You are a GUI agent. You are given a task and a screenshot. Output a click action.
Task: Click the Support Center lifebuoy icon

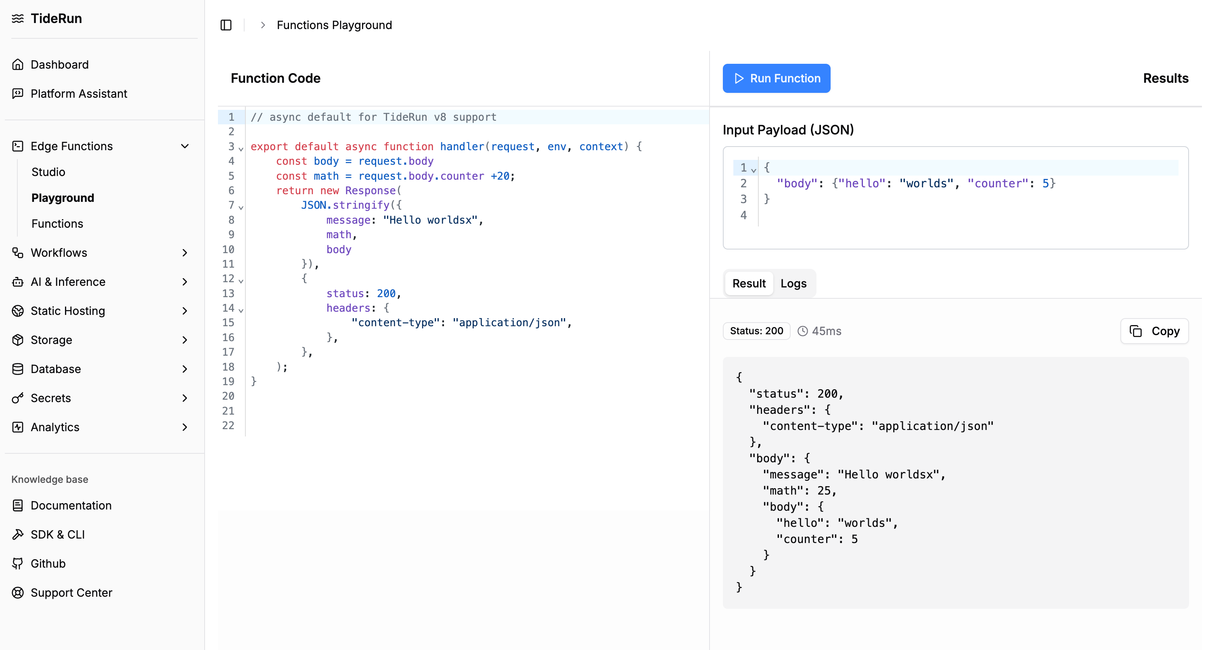coord(18,593)
